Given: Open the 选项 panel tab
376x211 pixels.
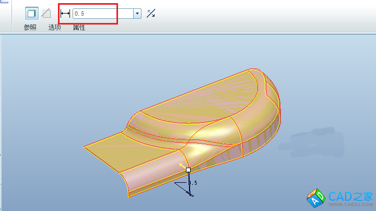Looking at the screenshot, I should coord(54,27).
